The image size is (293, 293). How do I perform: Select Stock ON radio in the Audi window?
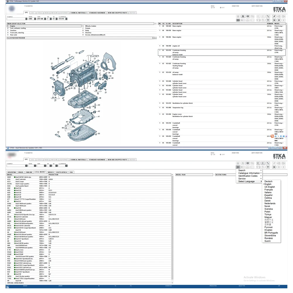(212, 154)
